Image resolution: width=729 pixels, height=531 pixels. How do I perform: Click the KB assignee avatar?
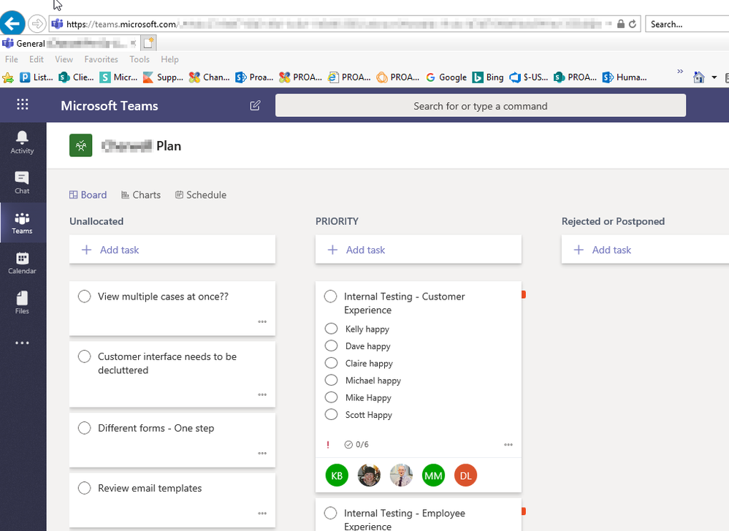click(x=337, y=475)
